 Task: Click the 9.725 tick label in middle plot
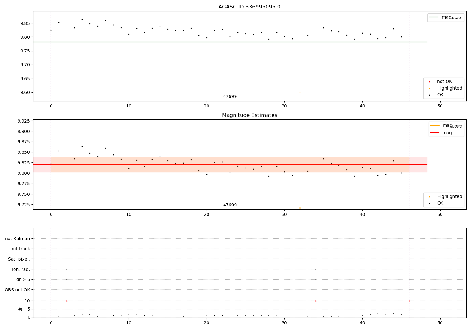(x=24, y=205)
